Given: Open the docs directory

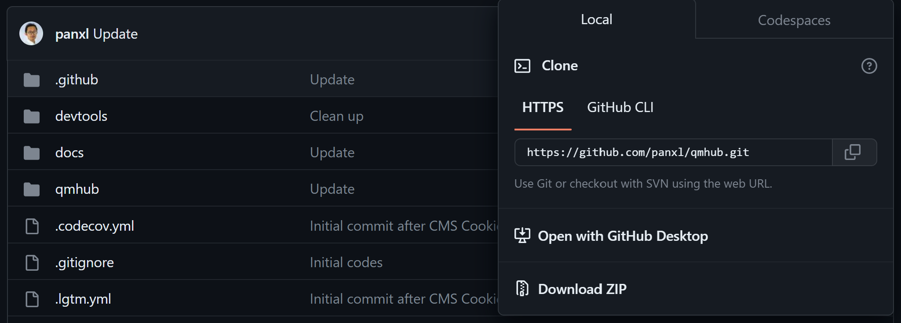Looking at the screenshot, I should point(69,152).
